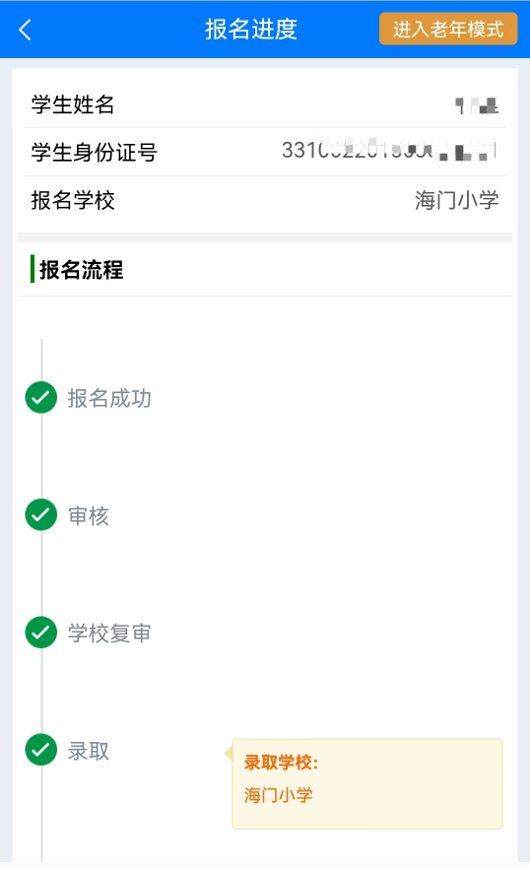Select the 报名成功 step label
This screenshot has width=530, height=869.
tap(109, 398)
